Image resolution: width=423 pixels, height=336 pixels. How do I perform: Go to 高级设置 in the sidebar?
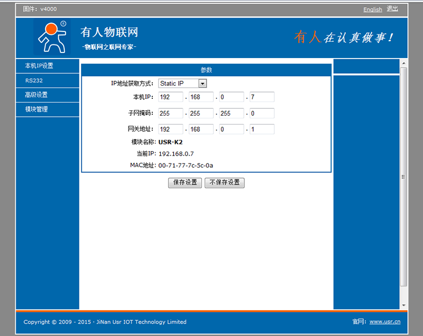[47, 95]
